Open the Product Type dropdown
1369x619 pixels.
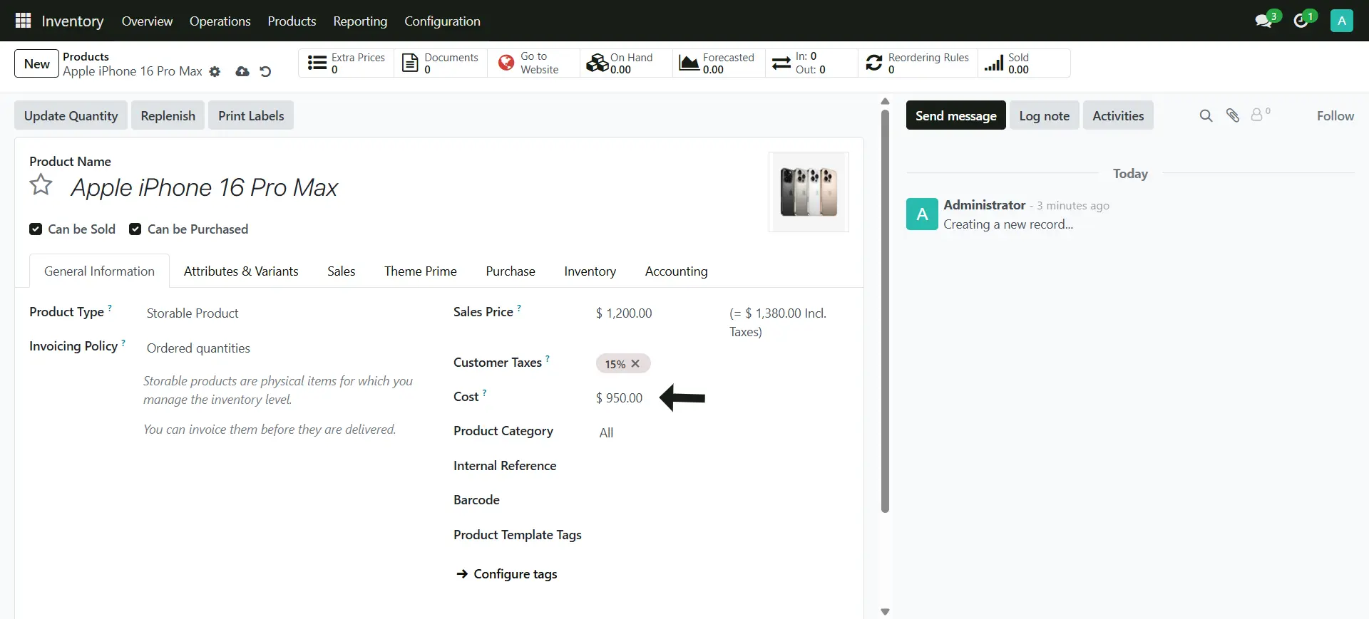coord(285,313)
